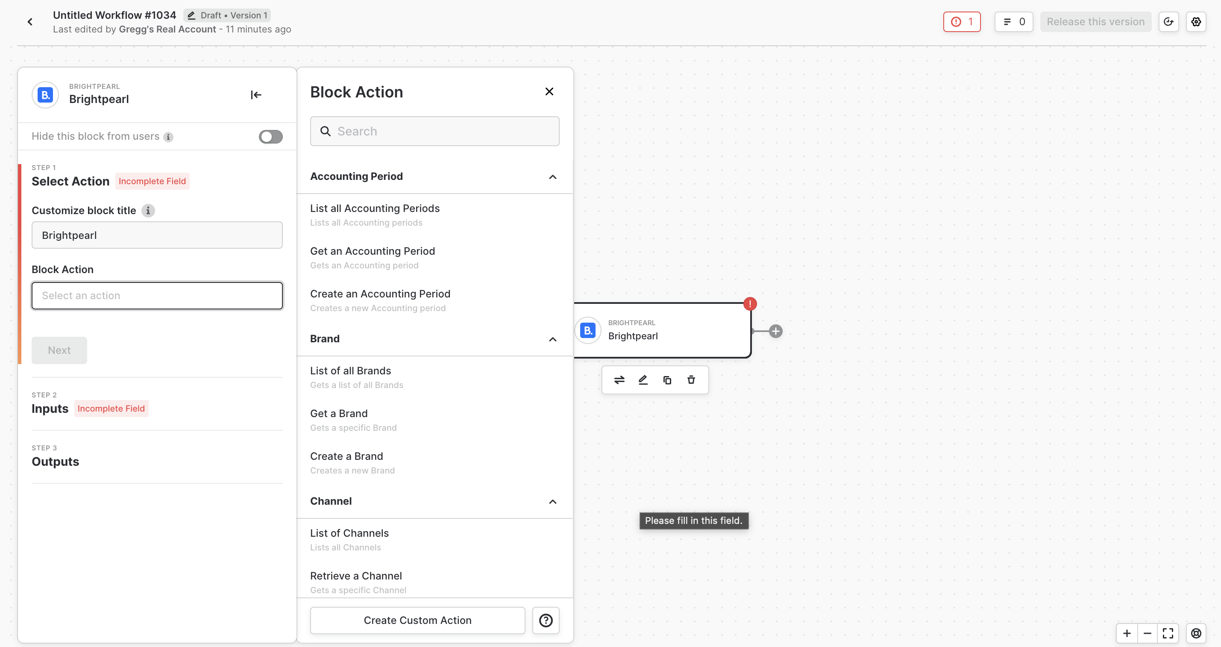Zoom in on the canvas

[1127, 633]
